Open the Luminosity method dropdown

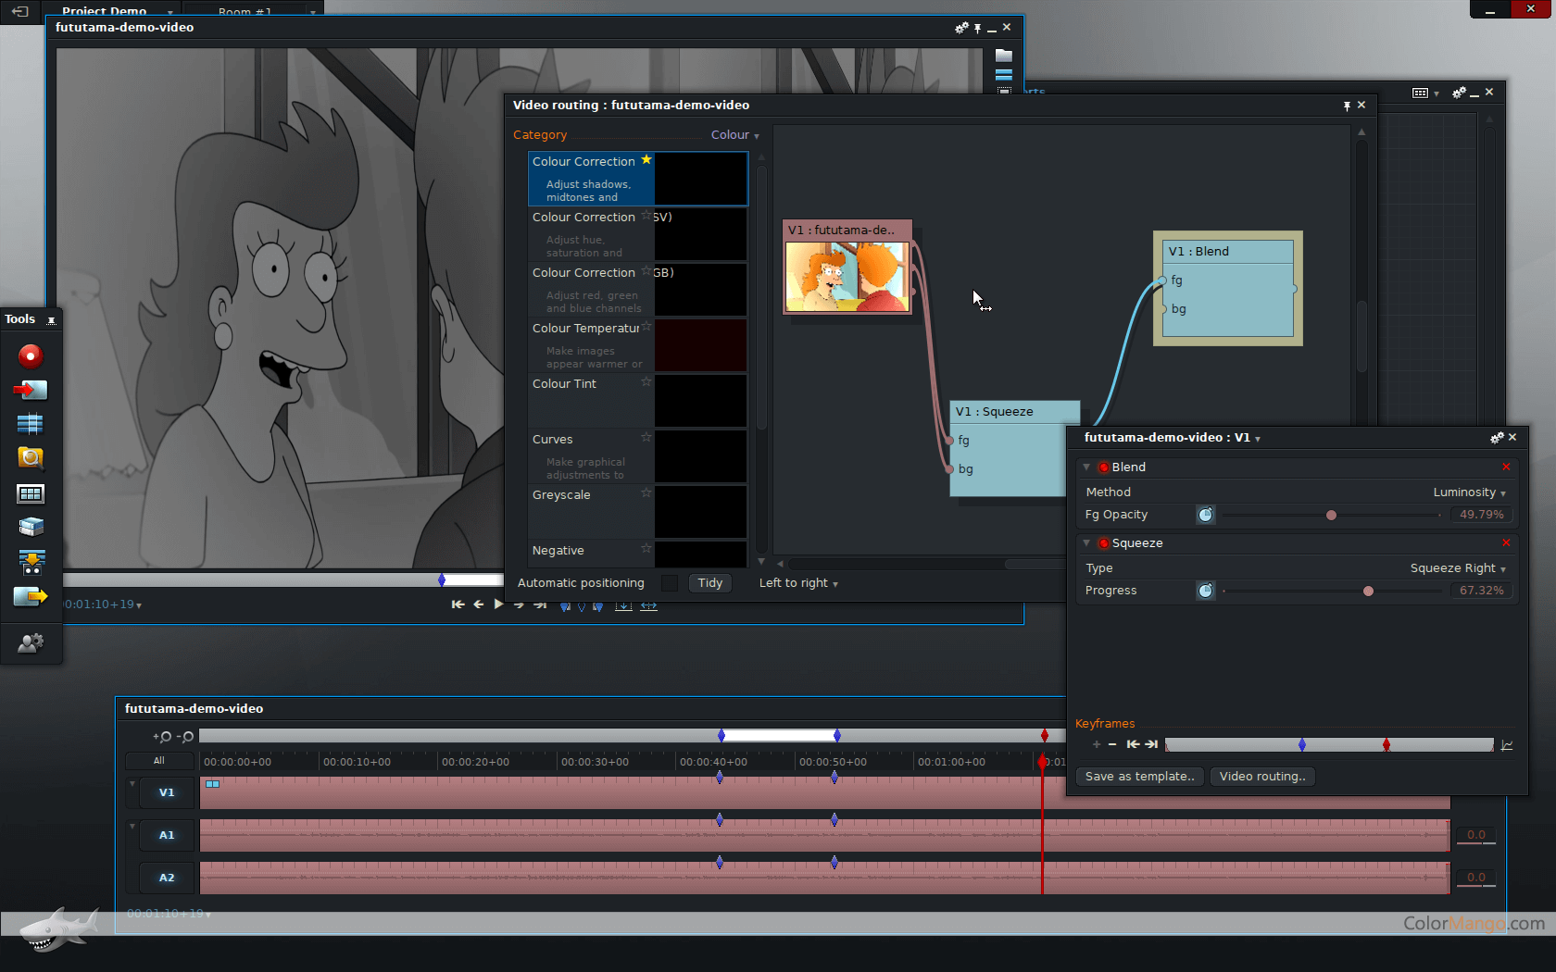click(x=1469, y=492)
